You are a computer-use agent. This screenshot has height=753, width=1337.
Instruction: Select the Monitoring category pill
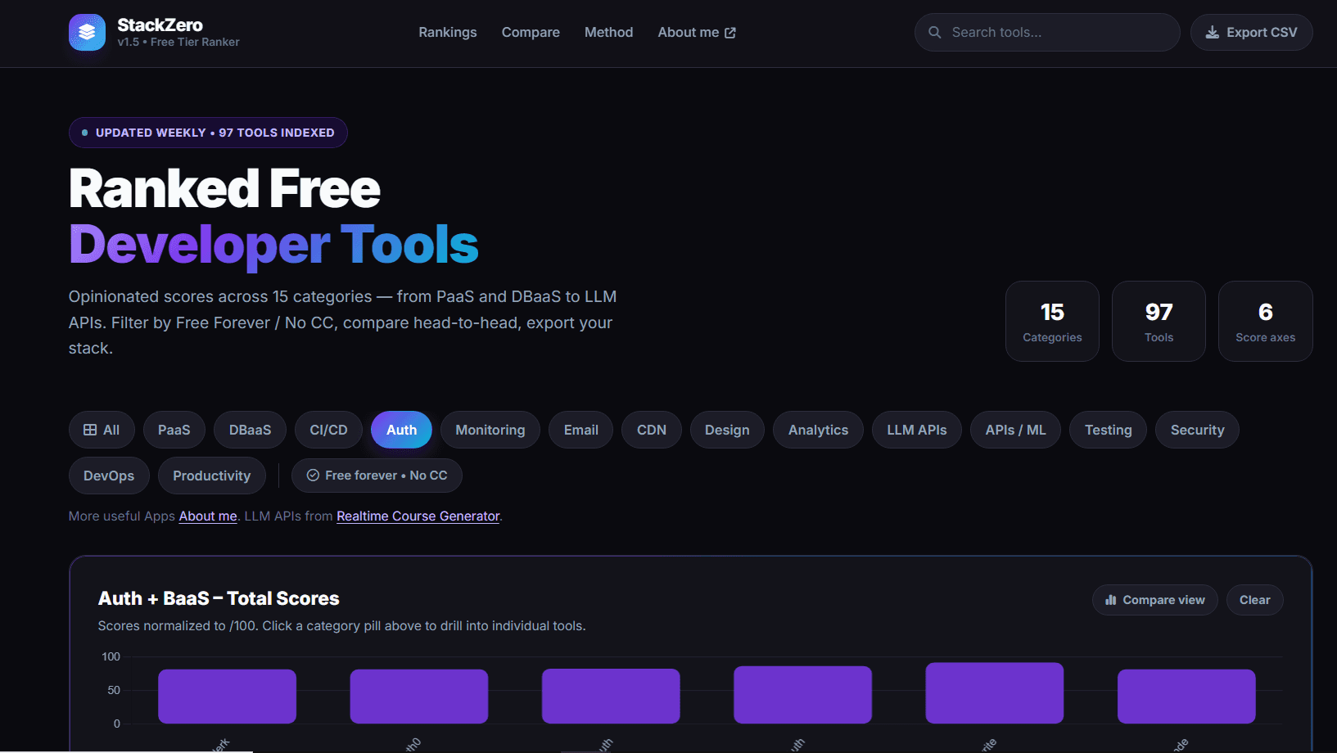tap(490, 430)
